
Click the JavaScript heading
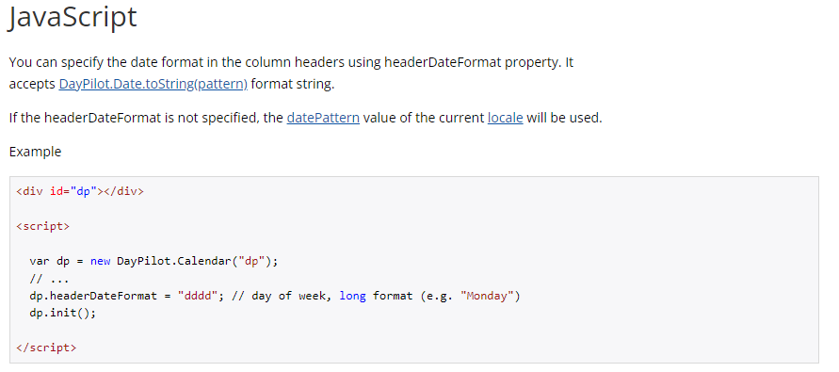[73, 16]
